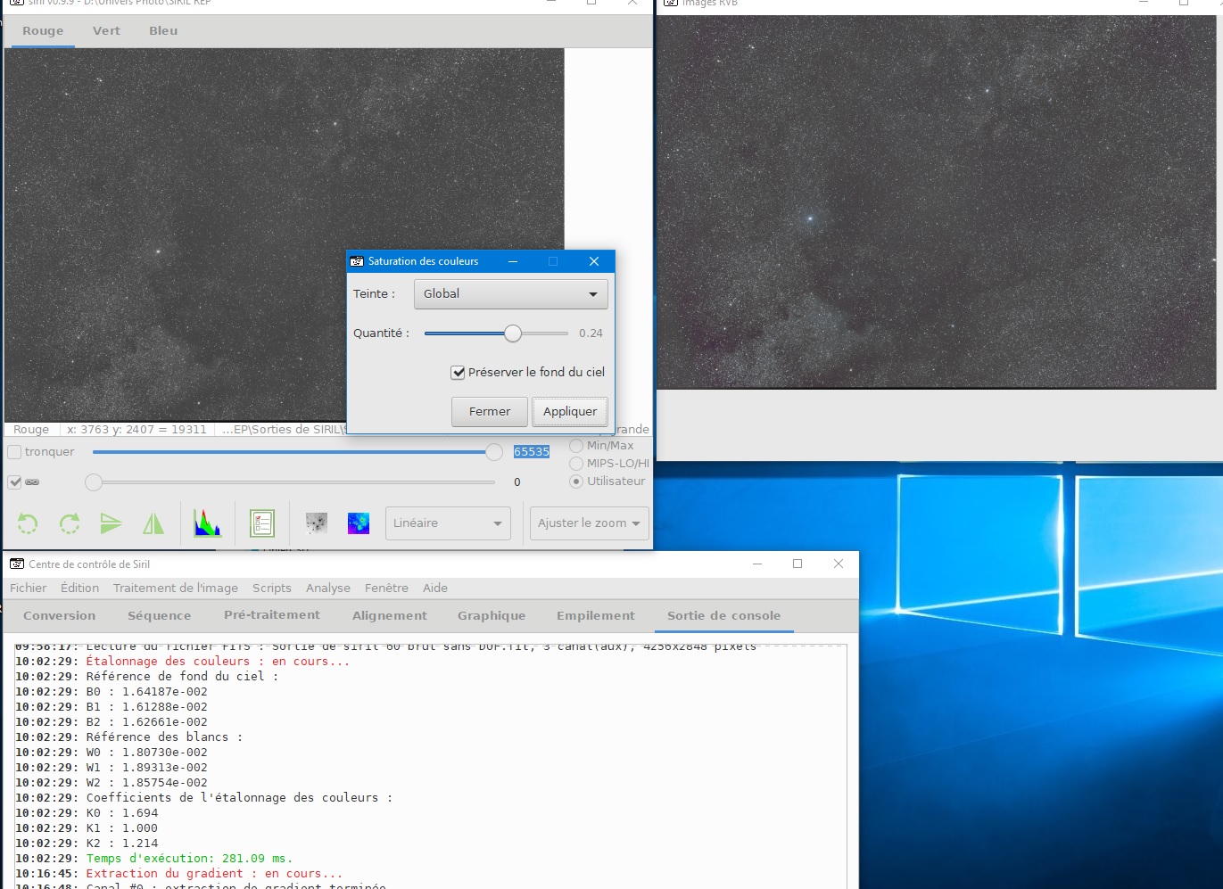
Task: Click the horizontal mirror flip icon
Action: click(x=153, y=523)
